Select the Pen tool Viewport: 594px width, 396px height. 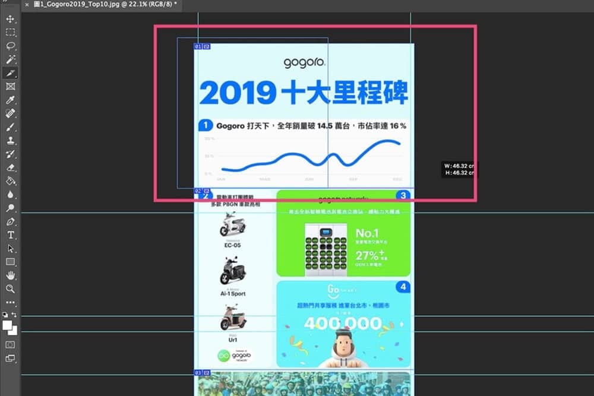click(x=10, y=221)
